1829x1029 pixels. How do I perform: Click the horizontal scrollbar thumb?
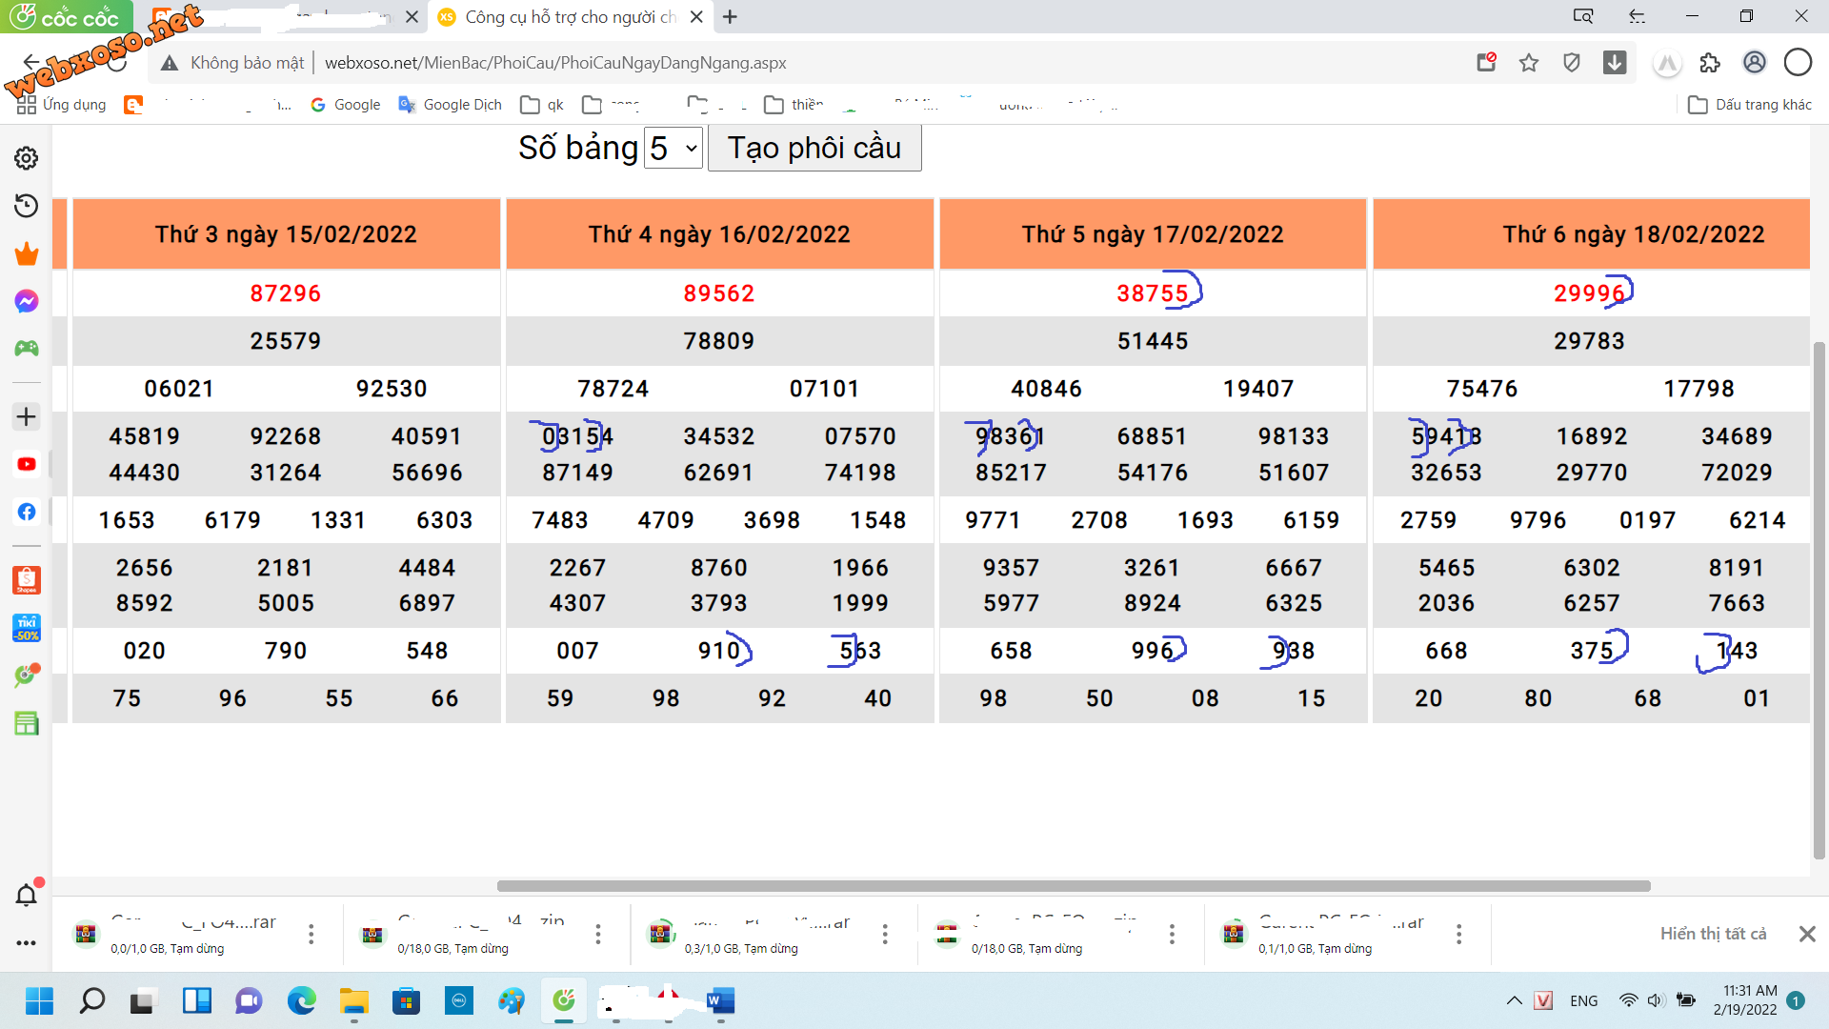tap(1074, 886)
